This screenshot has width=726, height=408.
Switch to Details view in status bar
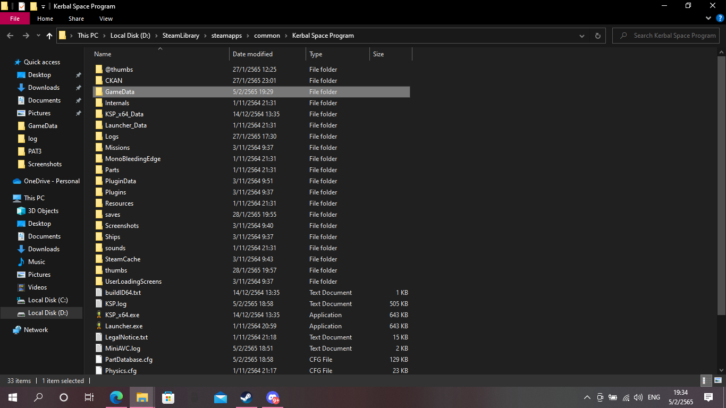click(706, 380)
